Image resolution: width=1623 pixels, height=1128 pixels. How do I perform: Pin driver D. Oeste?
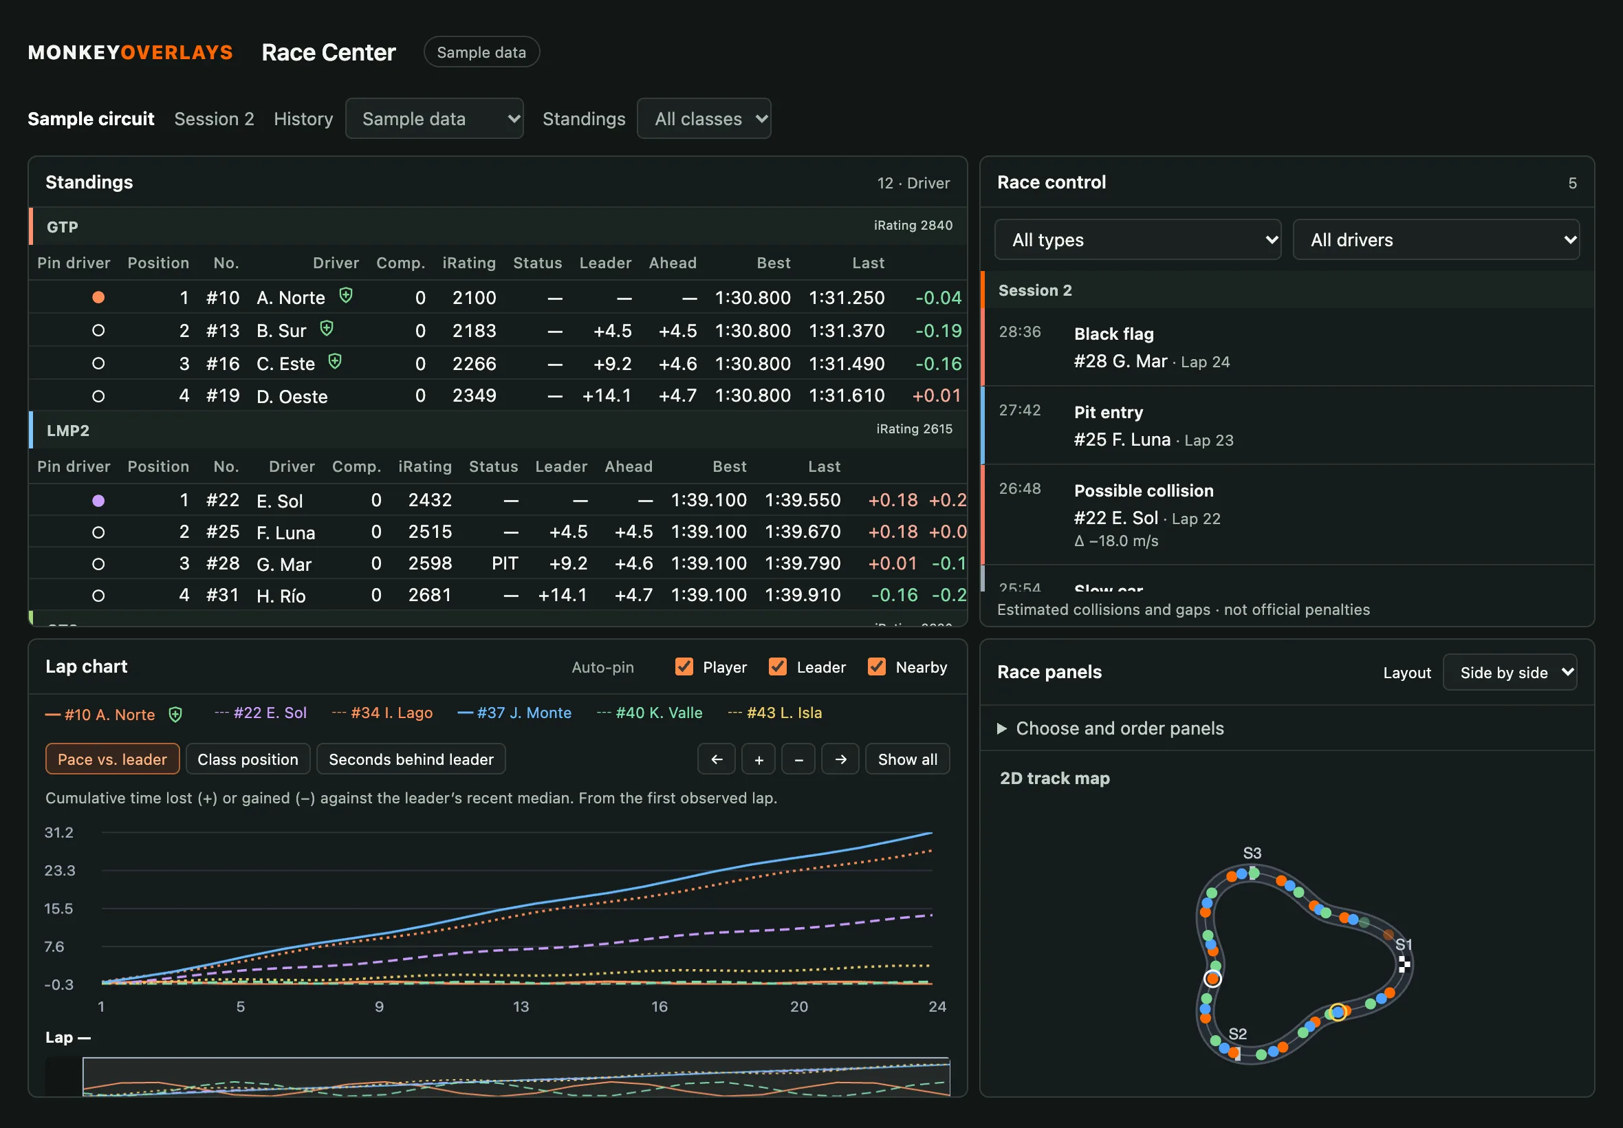98,396
